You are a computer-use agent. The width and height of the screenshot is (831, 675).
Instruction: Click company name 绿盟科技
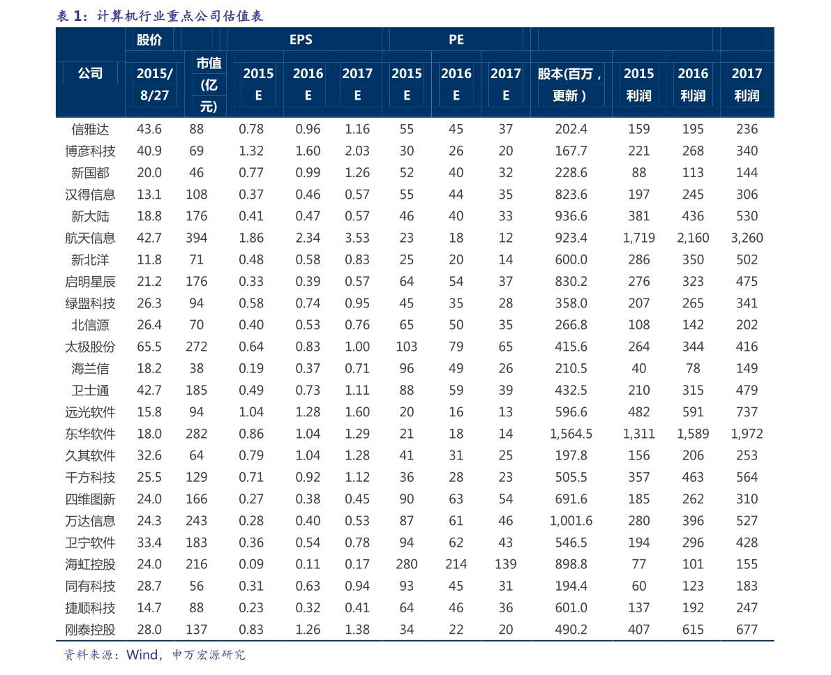[x=90, y=303]
